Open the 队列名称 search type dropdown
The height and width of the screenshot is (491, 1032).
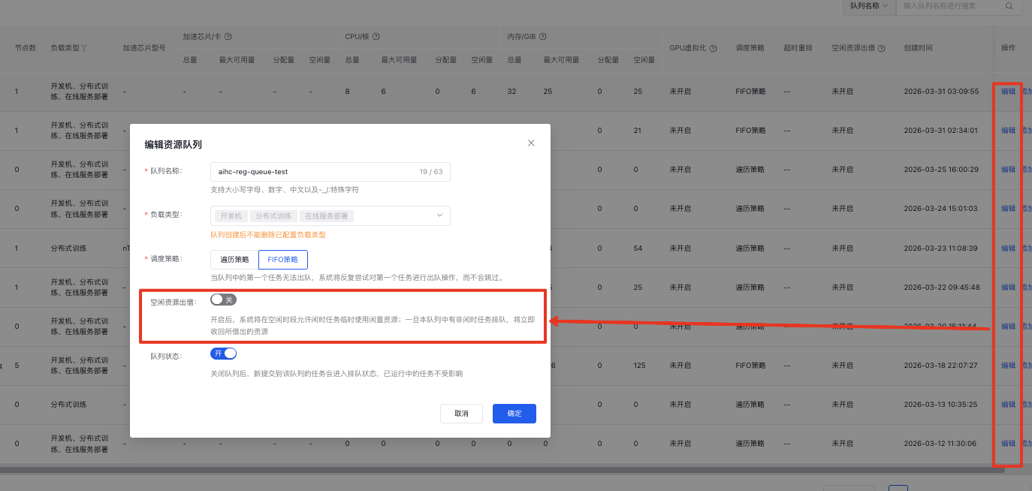point(868,6)
